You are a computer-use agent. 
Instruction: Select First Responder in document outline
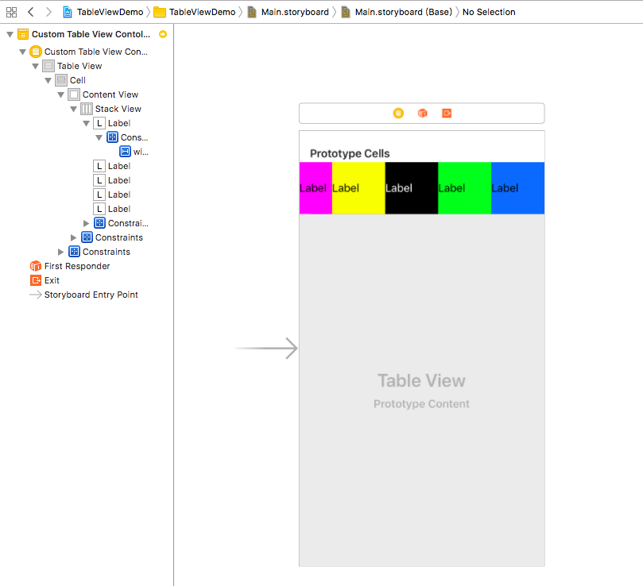point(76,266)
